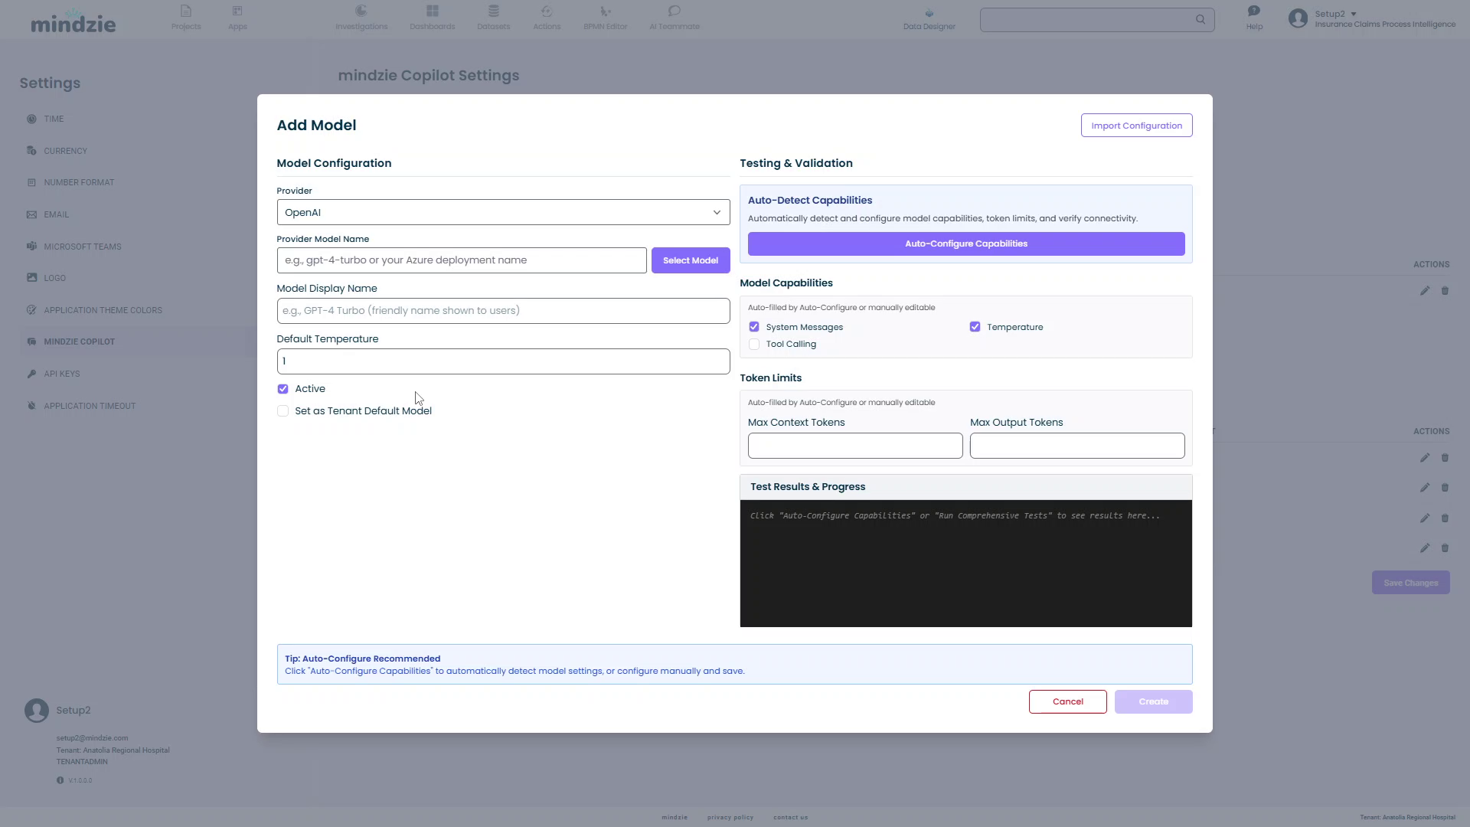
Task: Open Logo settings
Action: tap(54, 278)
